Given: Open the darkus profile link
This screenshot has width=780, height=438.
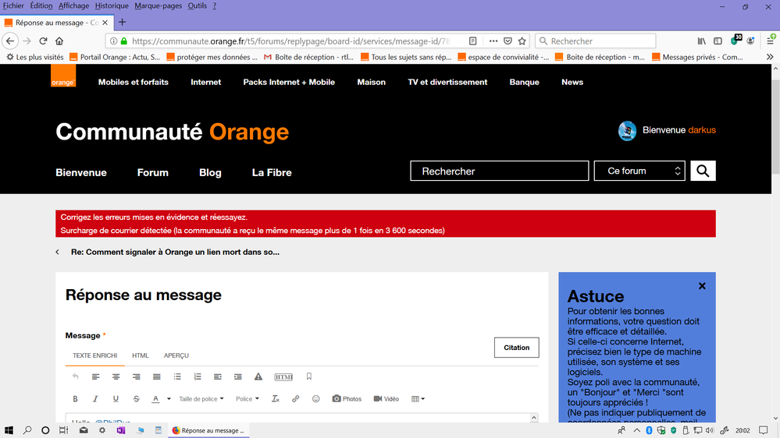Looking at the screenshot, I should click(x=702, y=130).
